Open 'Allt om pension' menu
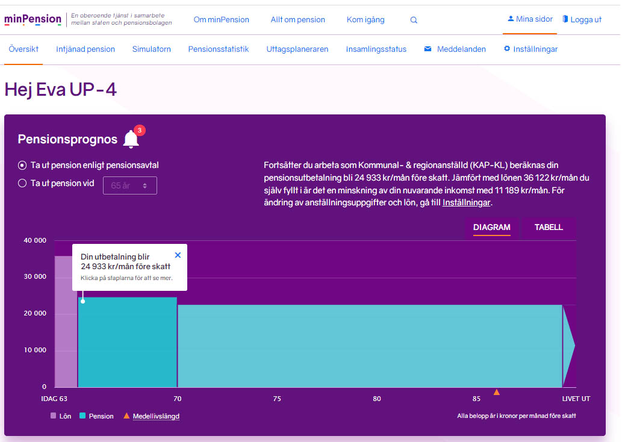625x442 pixels. point(297,20)
